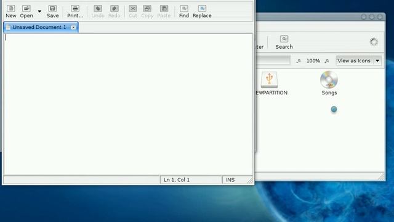Open the View as Icons dropdown
Image resolution: width=394 pixels, height=222 pixels.
(x=358, y=60)
